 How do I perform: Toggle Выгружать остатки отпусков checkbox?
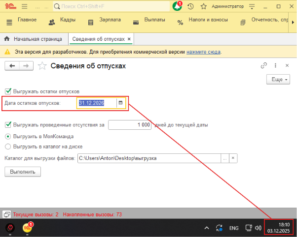[x=8, y=91]
